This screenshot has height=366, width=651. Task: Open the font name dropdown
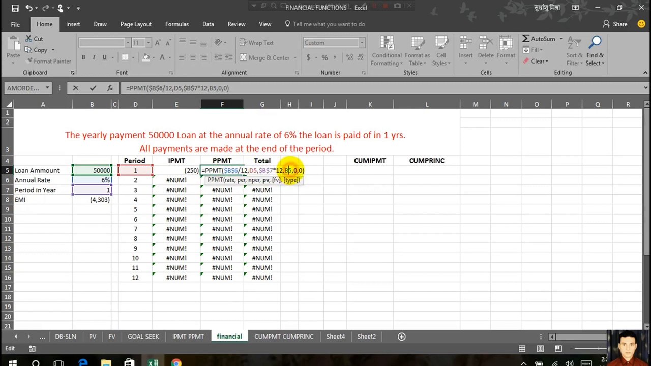(127, 43)
